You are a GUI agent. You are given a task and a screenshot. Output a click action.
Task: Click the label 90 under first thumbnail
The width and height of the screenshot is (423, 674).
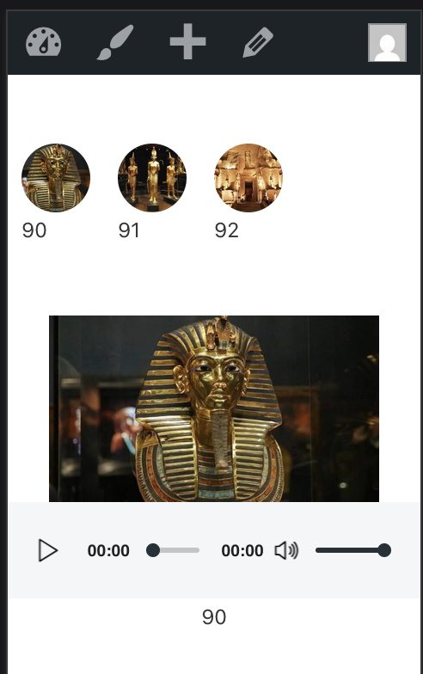coord(34,230)
